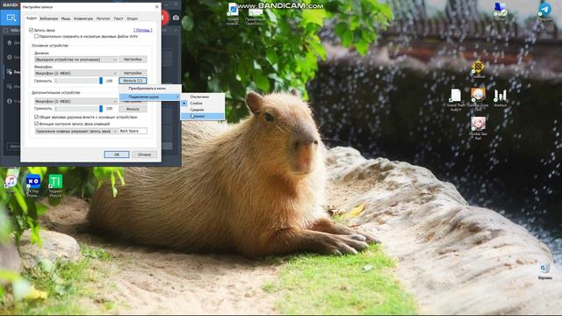Viewport: 562px width, 316px height.
Task: Open the yellow diamond game shortcut on desktop
Action: pos(478,69)
